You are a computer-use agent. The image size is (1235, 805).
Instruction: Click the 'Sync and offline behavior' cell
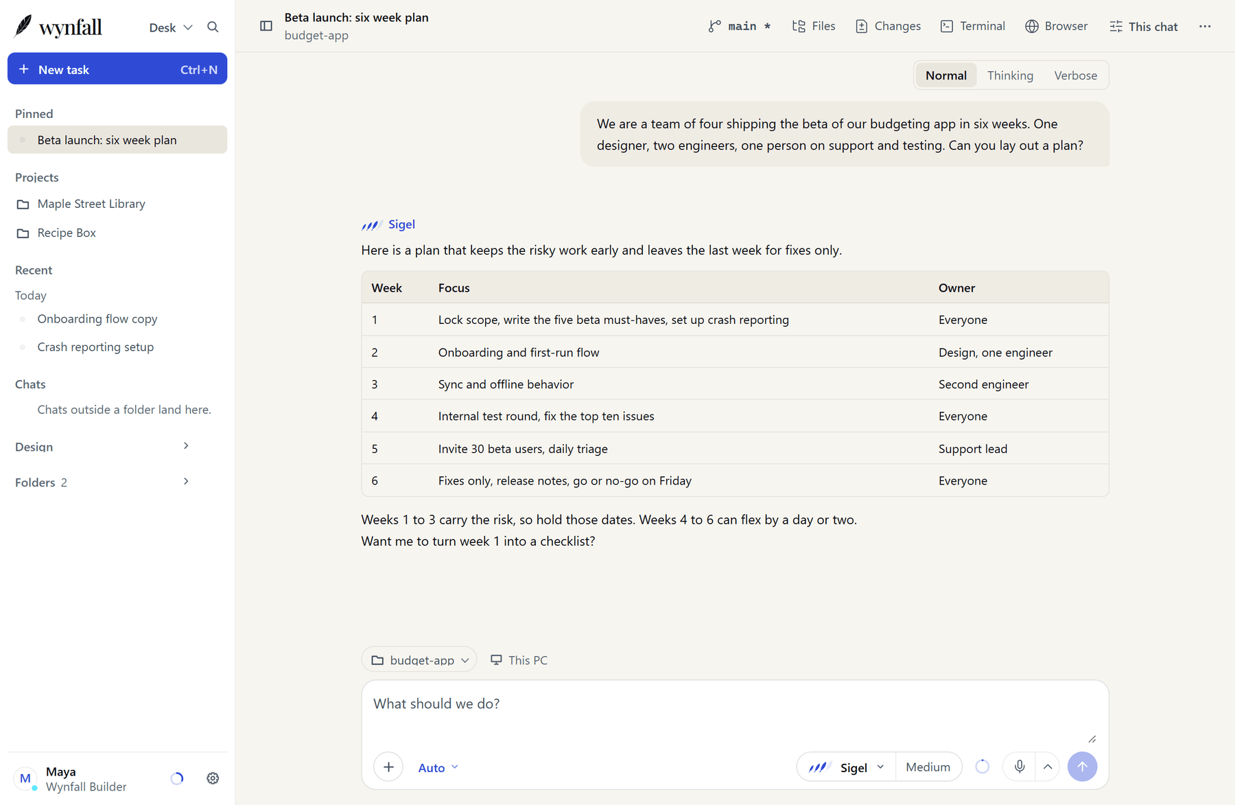[506, 384]
